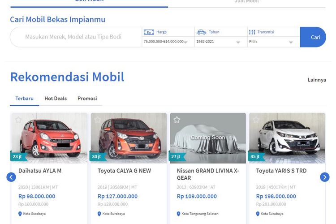Open the white Toyota YARIS photo
336x224 pixels.
click(x=287, y=138)
